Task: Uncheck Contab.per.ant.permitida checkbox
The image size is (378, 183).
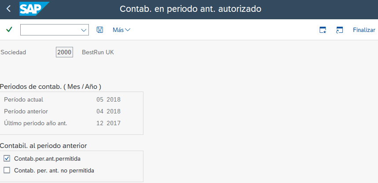Action: pyautogui.click(x=7, y=158)
